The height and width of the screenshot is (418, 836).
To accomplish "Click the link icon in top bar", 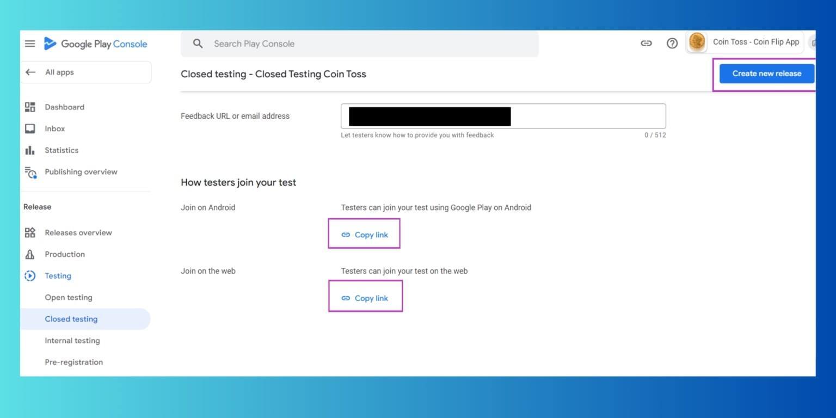I will (646, 44).
